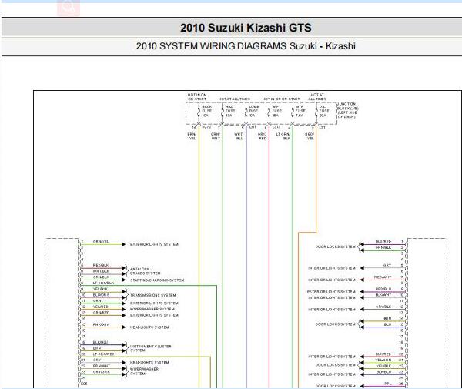Click the RED/BLK wire label at pin 5

101,265
